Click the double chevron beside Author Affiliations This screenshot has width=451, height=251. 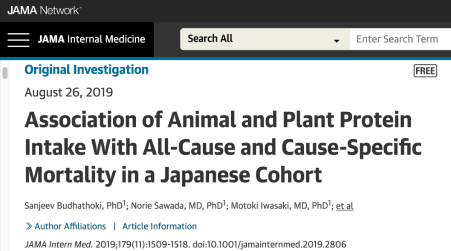(x=28, y=226)
